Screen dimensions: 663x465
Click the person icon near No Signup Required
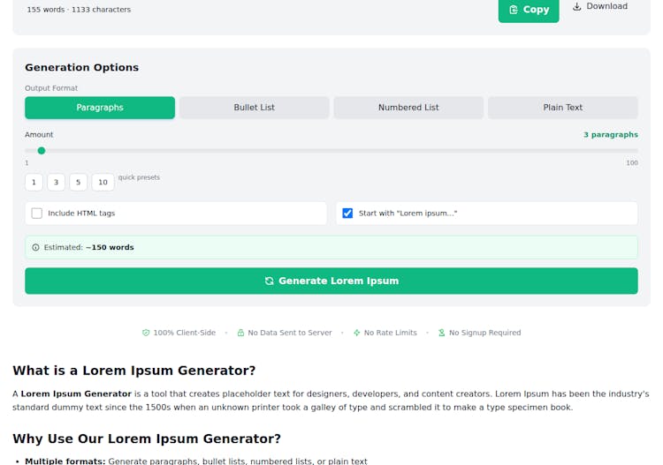coord(441,334)
